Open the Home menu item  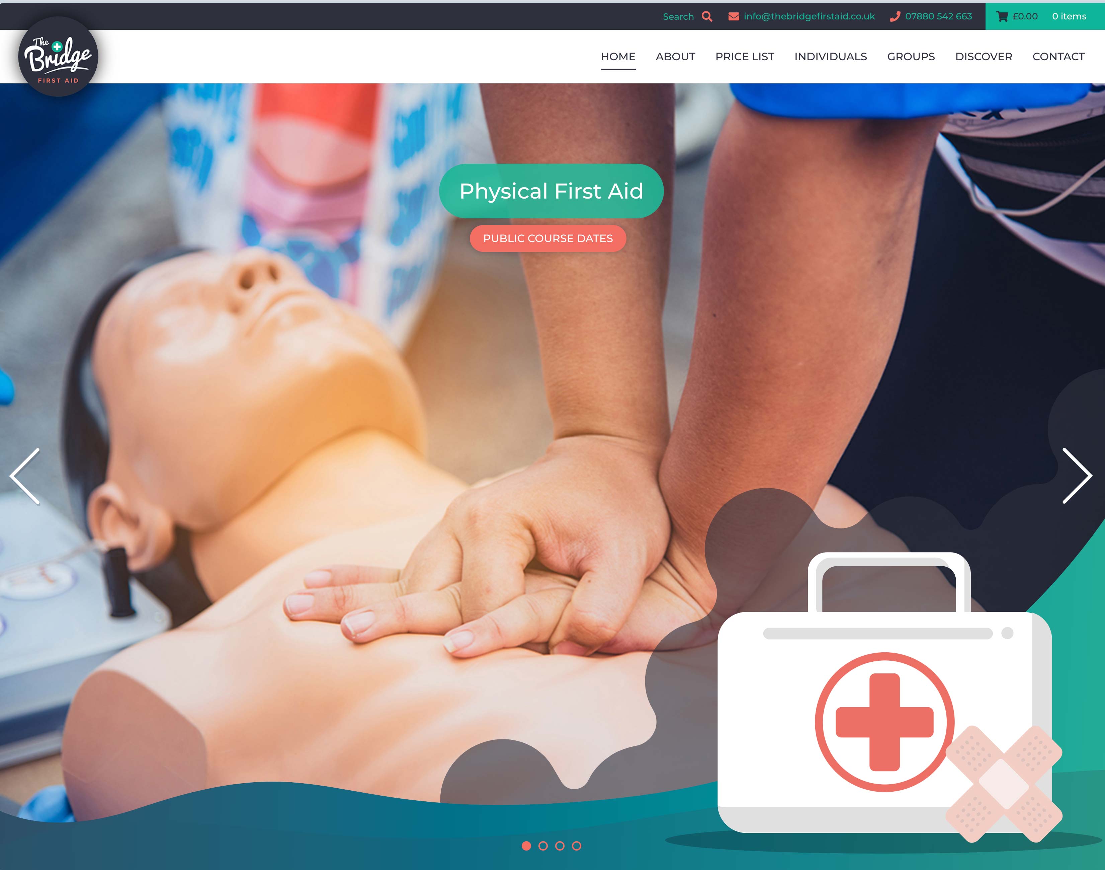[618, 57]
